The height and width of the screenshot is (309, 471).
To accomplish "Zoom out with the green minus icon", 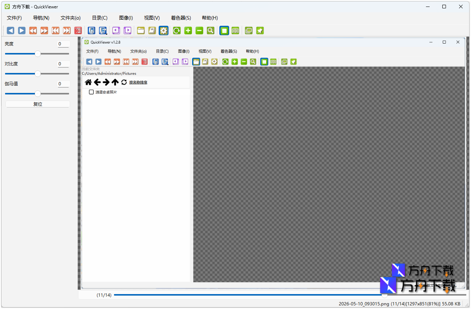I will (x=199, y=31).
